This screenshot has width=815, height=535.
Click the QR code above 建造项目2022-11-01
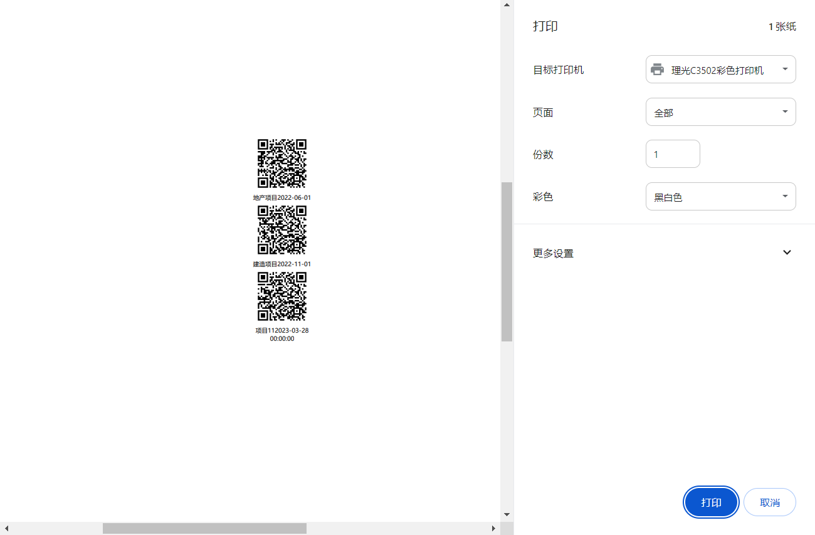click(282, 230)
